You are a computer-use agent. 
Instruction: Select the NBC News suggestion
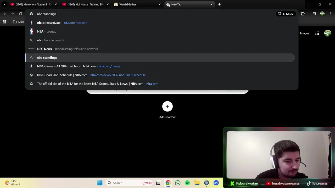160,49
